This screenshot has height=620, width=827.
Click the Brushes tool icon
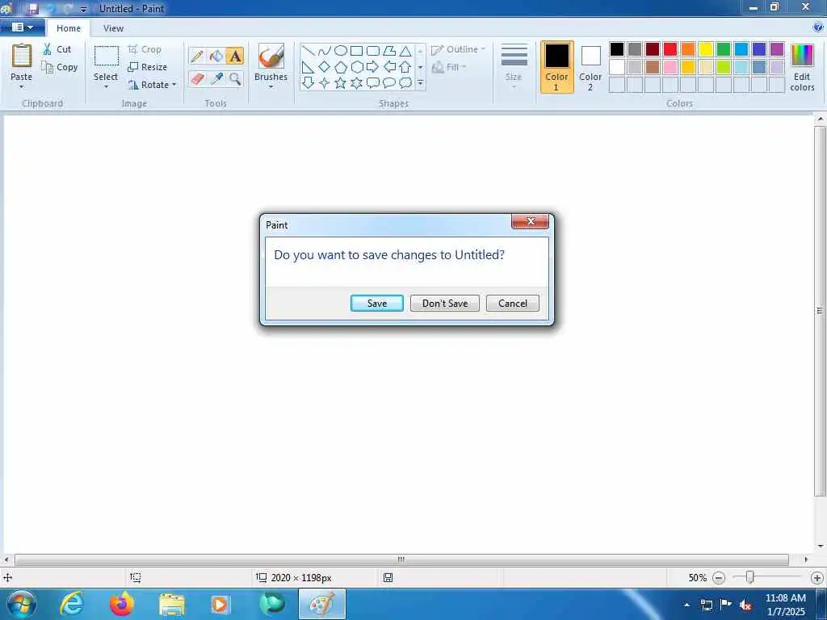(271, 56)
